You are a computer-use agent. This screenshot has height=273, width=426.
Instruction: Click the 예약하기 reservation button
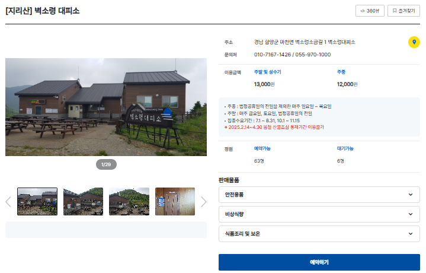[319, 262]
